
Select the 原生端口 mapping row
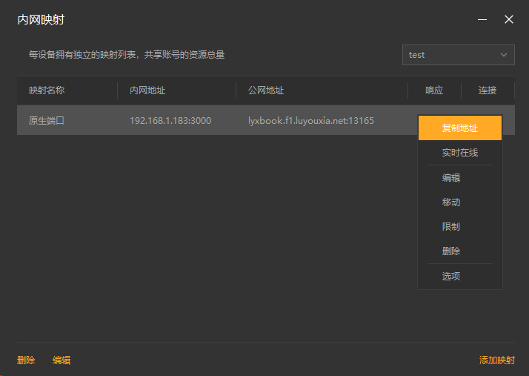tap(47, 120)
